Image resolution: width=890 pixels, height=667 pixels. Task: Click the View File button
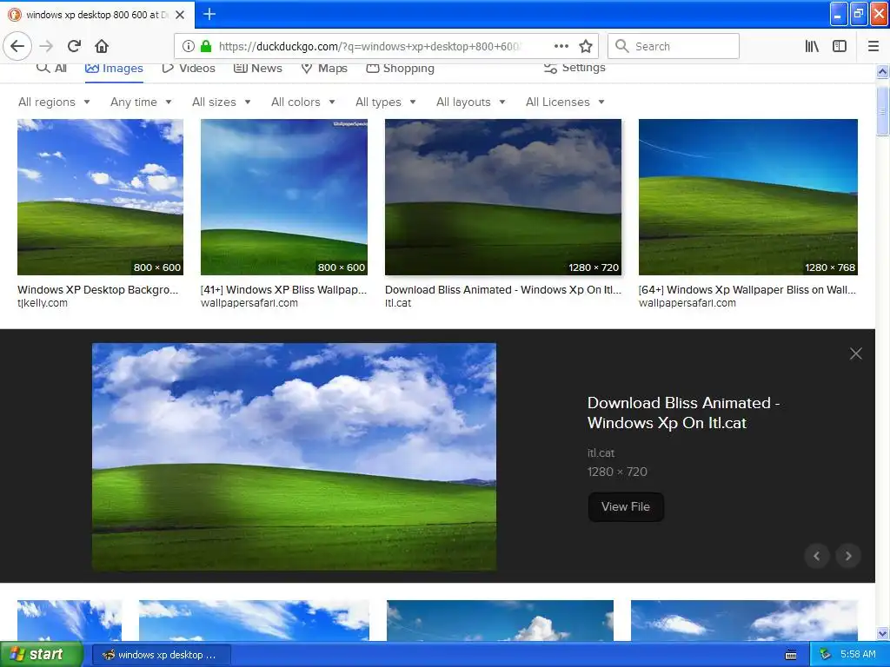[626, 506]
